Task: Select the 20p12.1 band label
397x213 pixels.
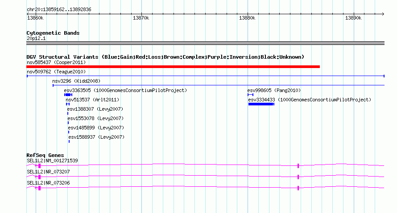Action: [36, 38]
